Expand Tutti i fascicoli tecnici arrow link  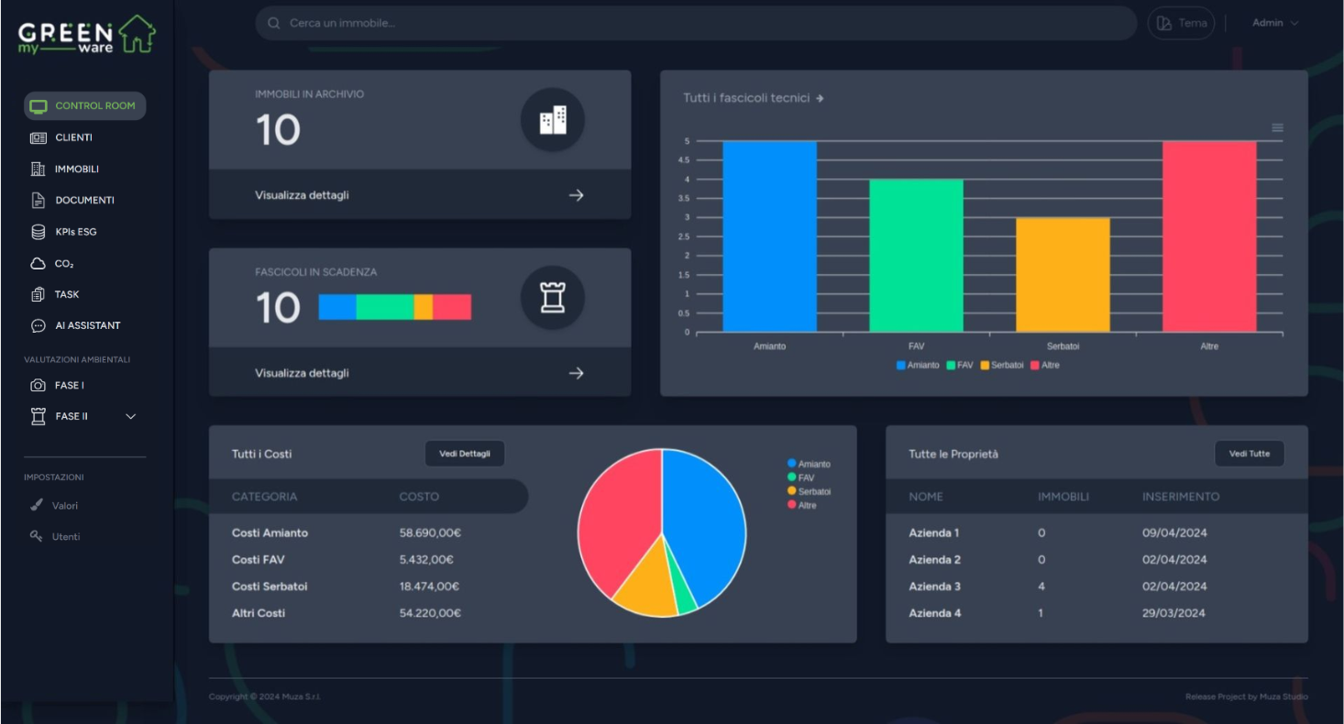pyautogui.click(x=820, y=98)
